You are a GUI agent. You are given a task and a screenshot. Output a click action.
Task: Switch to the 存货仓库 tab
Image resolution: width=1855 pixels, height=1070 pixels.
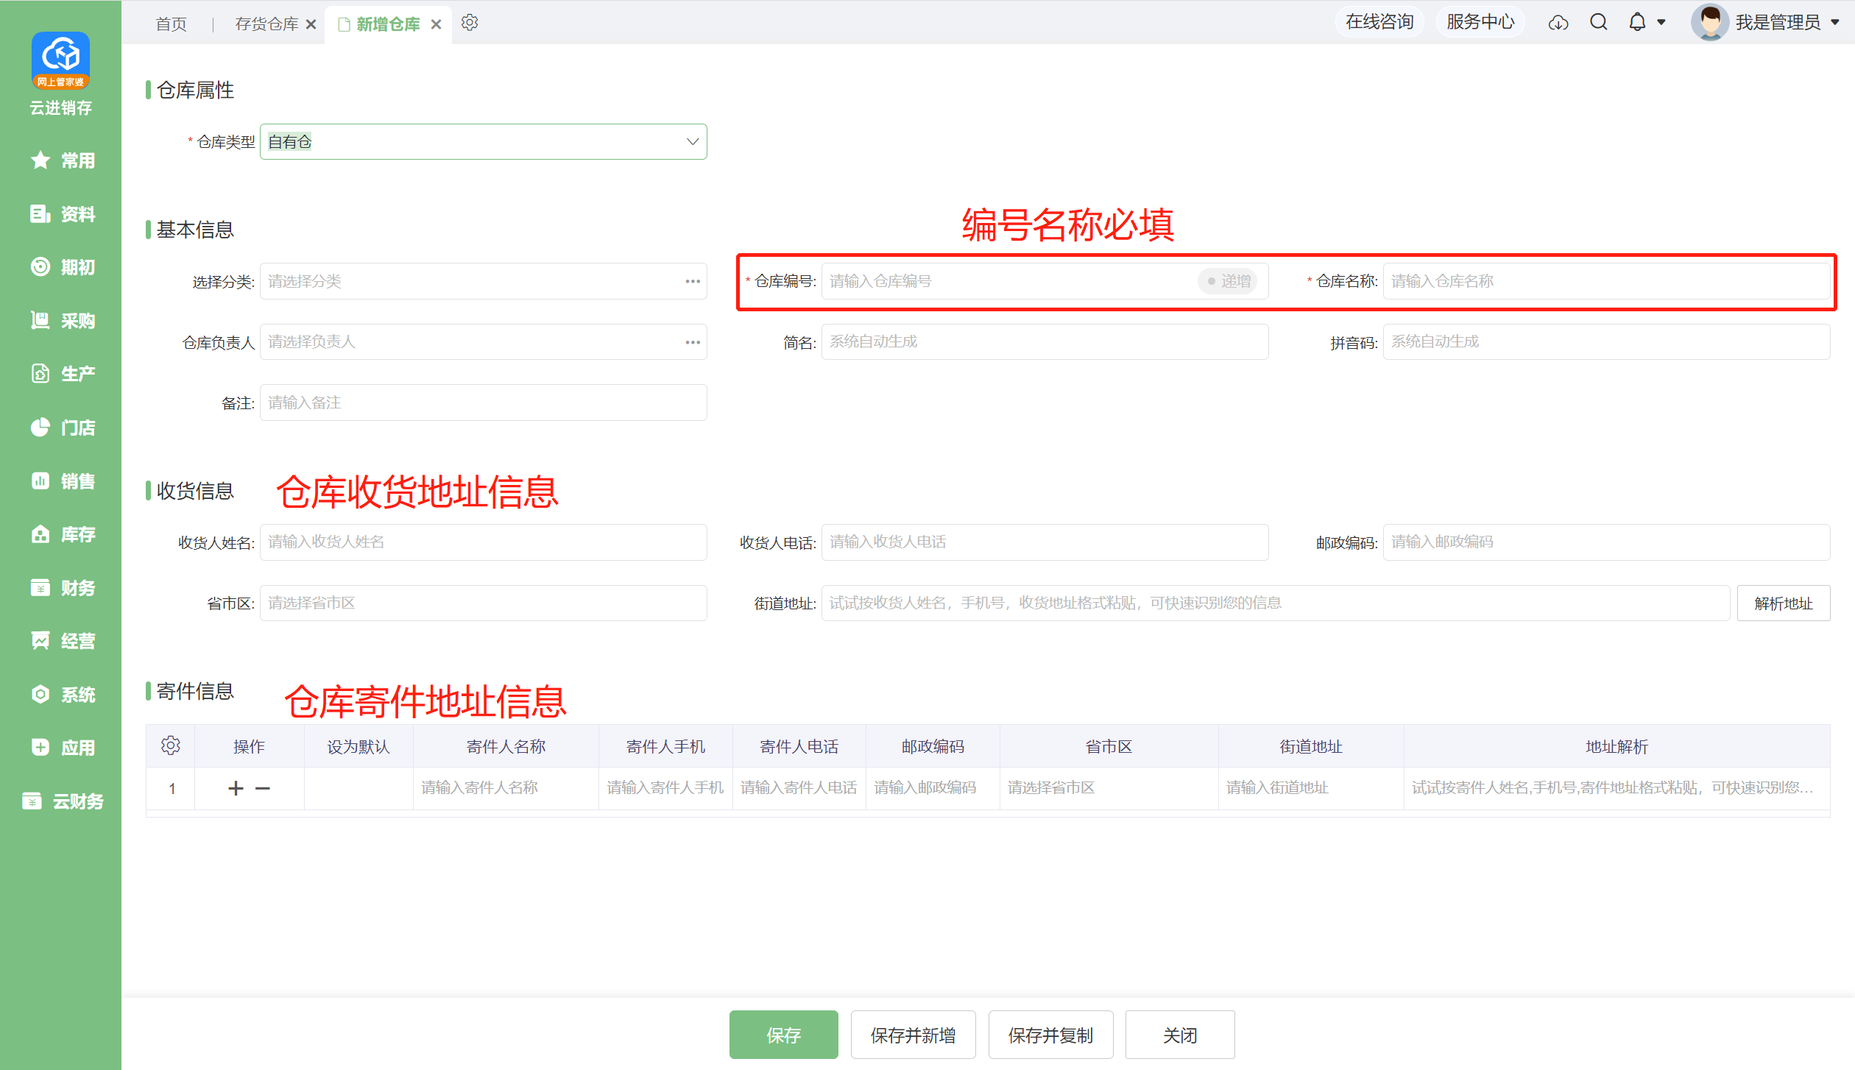[266, 24]
